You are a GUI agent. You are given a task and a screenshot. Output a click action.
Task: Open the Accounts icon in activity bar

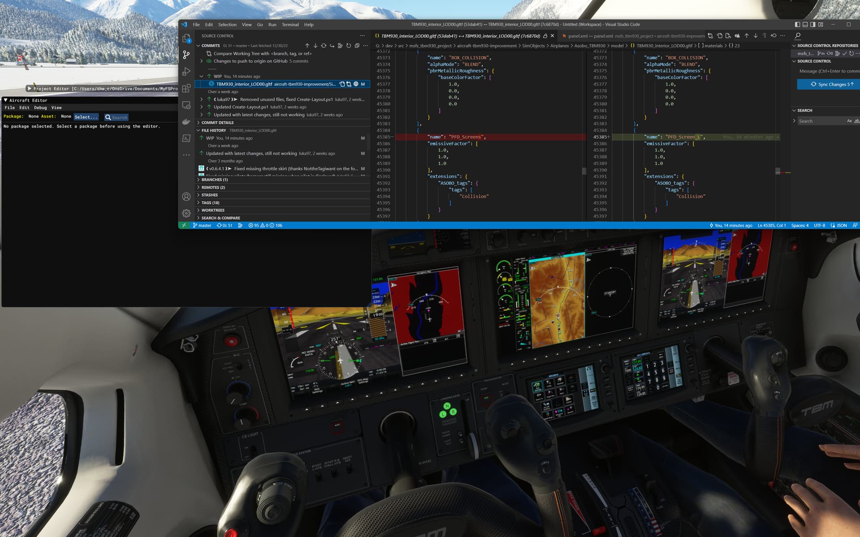(186, 197)
